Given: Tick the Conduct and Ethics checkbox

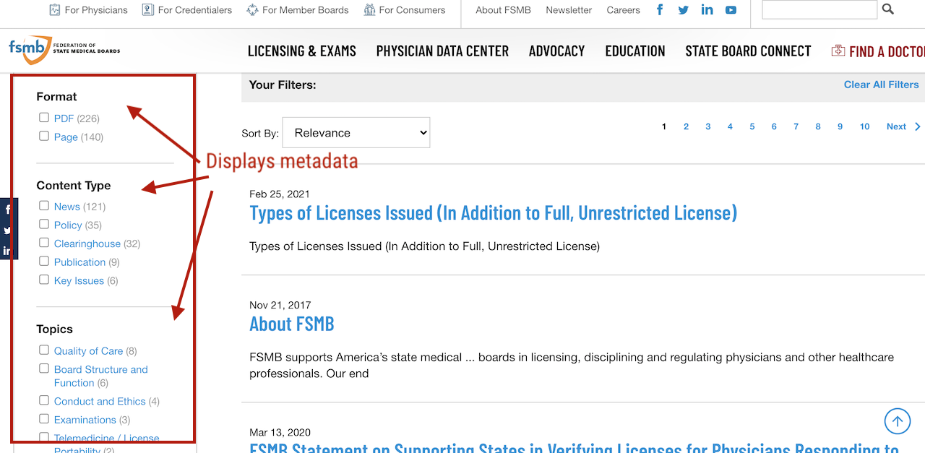Looking at the screenshot, I should (44, 400).
